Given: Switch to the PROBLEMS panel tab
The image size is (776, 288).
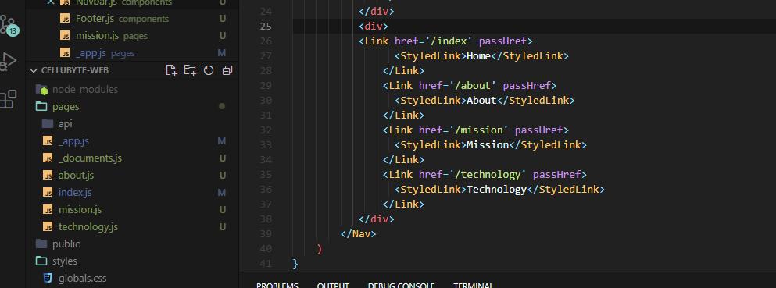Looking at the screenshot, I should (x=277, y=286).
